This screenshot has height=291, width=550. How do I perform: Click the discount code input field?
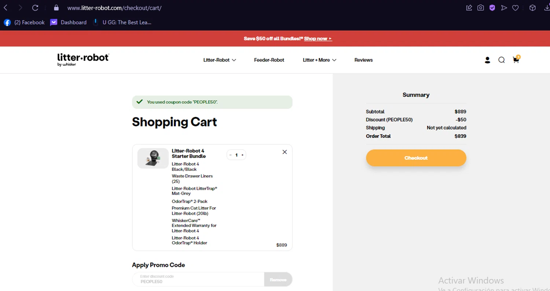pos(198,279)
